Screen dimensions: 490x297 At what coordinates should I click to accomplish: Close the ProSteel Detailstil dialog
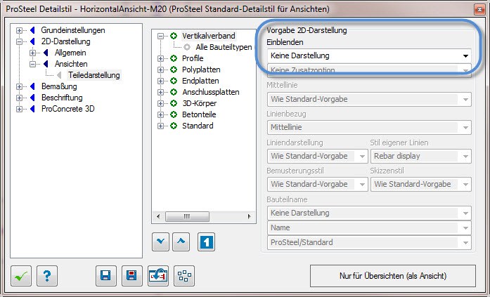point(479,9)
